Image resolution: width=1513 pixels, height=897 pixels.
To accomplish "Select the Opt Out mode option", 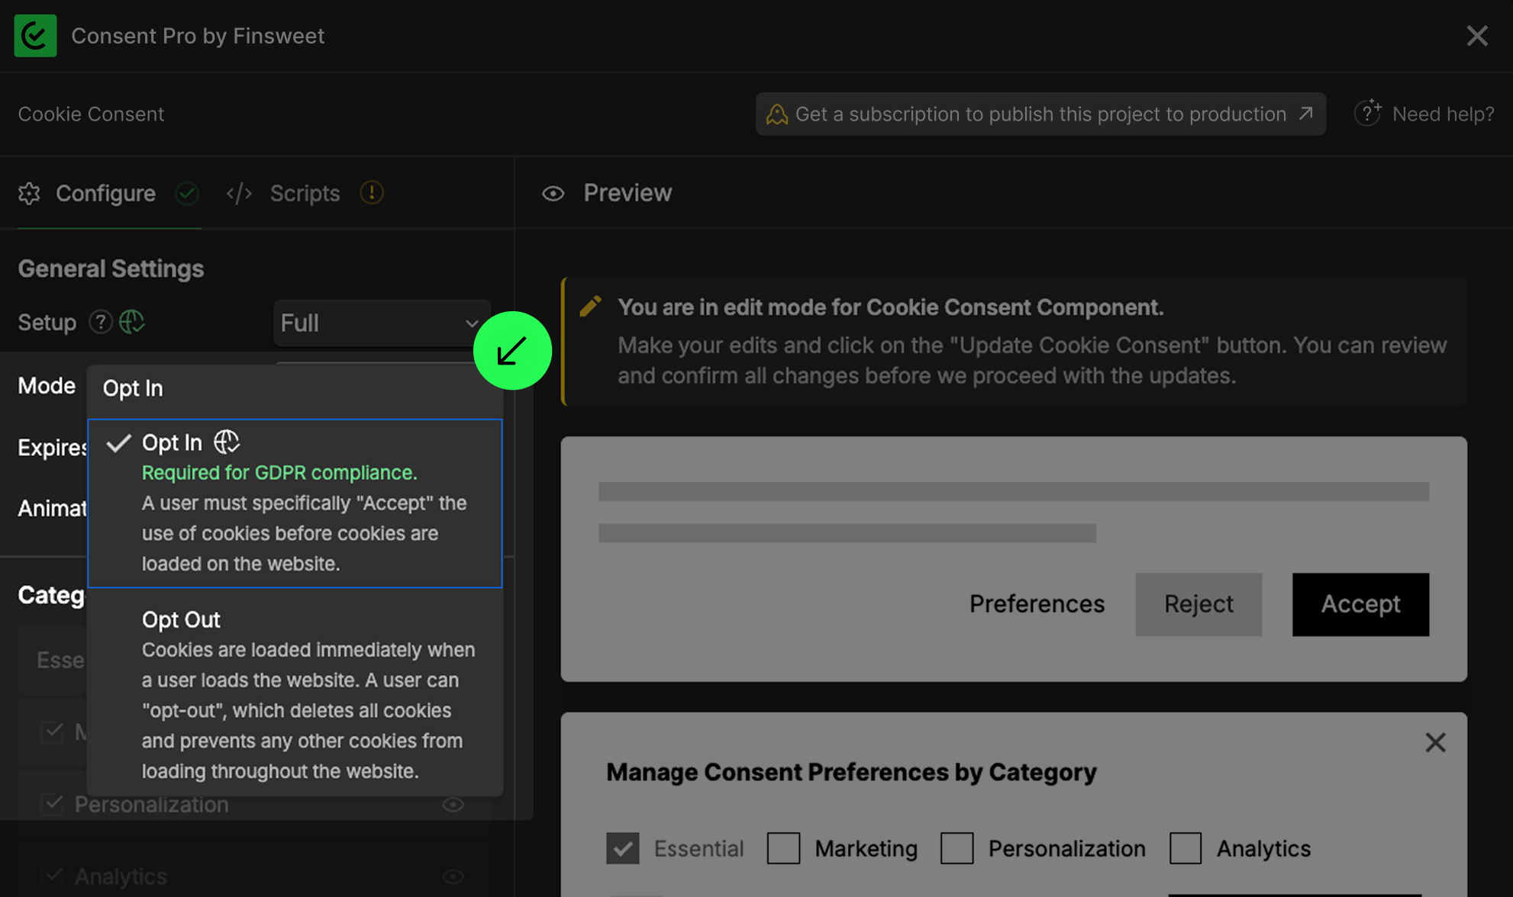I will [295, 694].
